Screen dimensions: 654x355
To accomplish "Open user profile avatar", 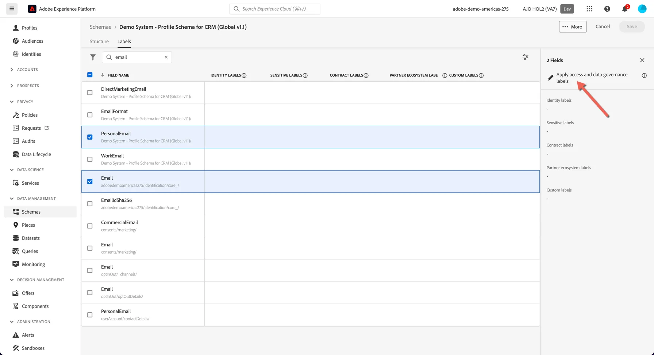I will pyautogui.click(x=642, y=9).
